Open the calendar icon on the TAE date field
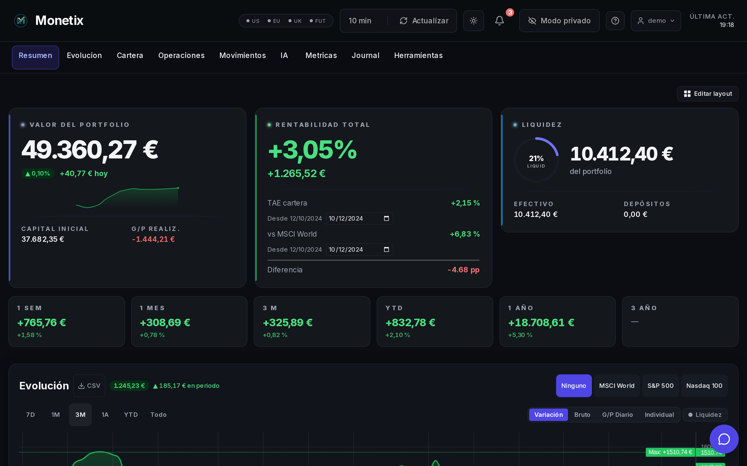The image size is (747, 466). tap(386, 218)
